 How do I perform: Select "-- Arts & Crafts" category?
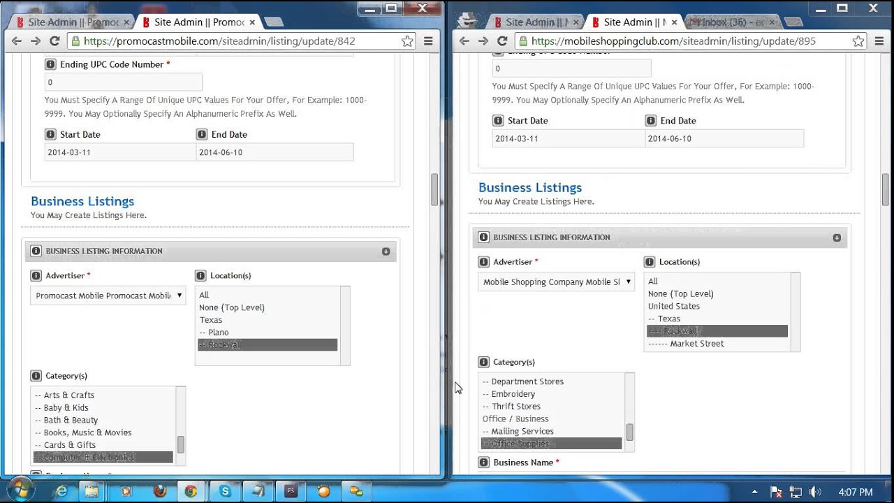click(103, 395)
